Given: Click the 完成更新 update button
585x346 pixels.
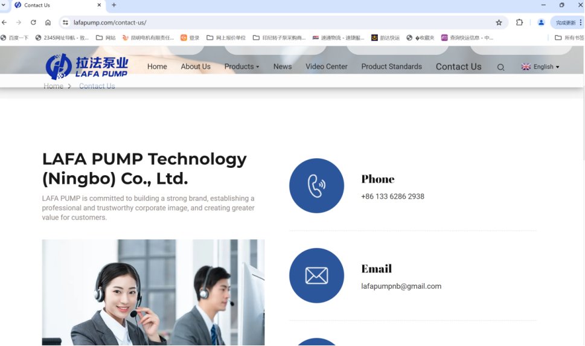Looking at the screenshot, I should [566, 22].
